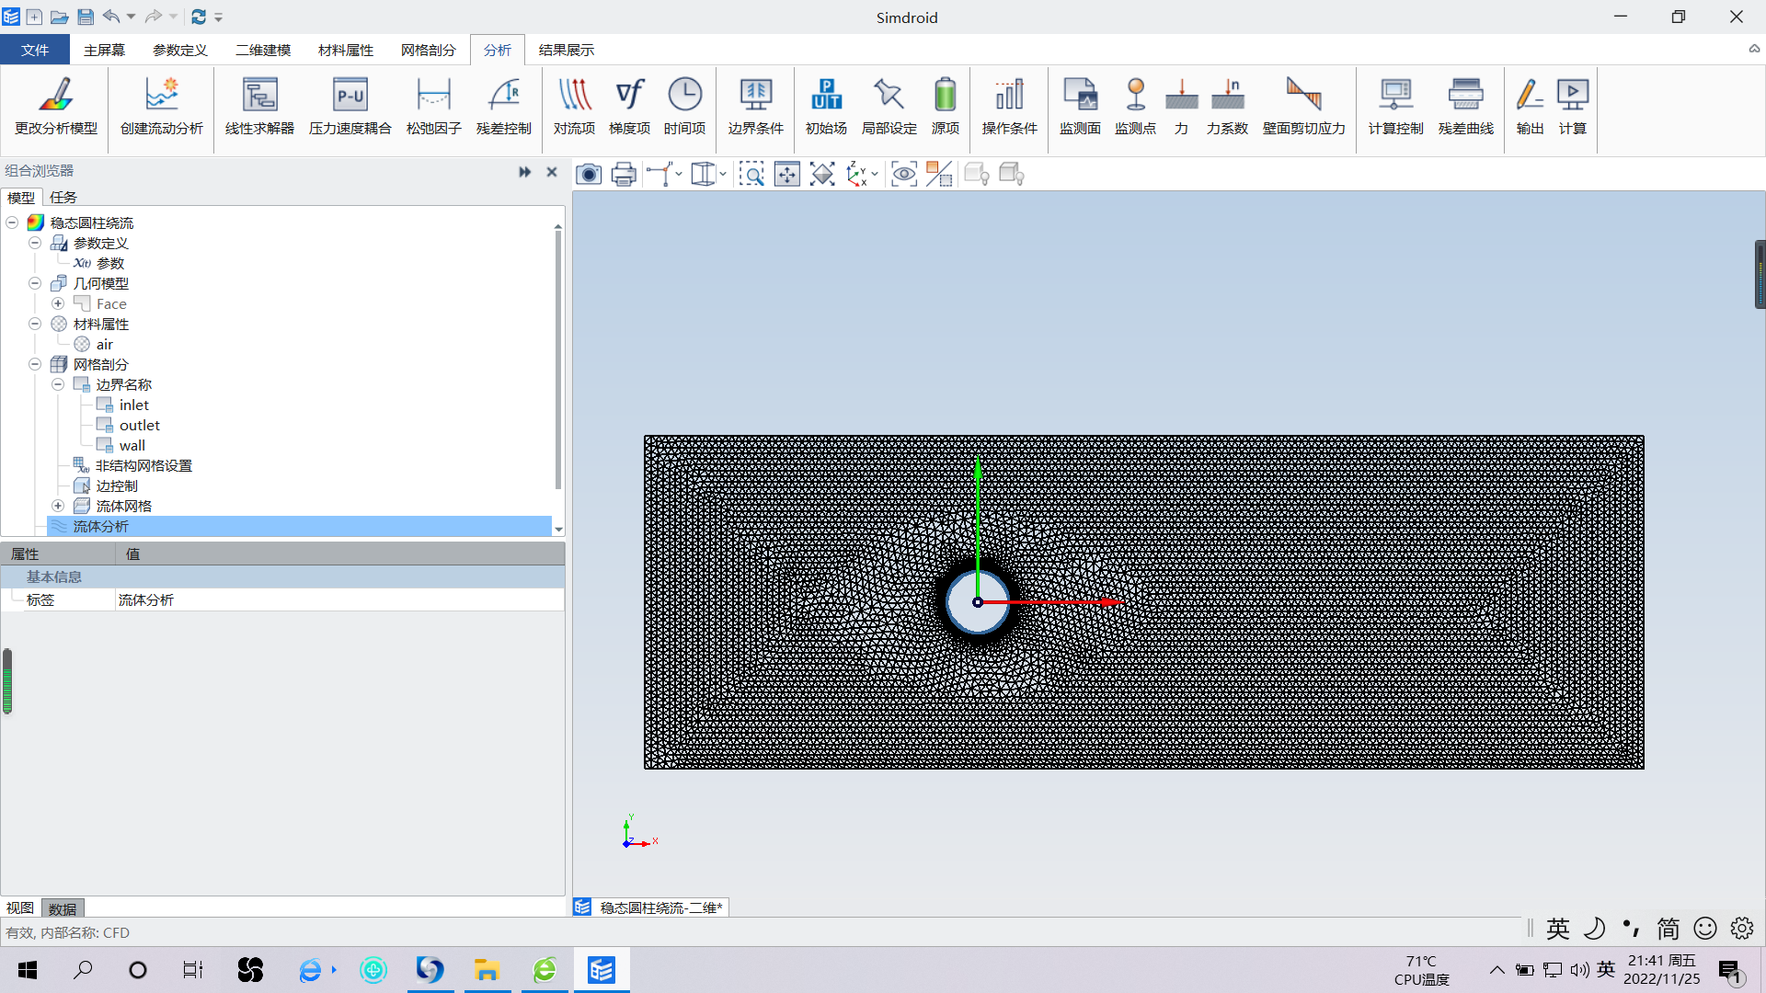This screenshot has height=993, width=1766.
Task: Open 残差控制 settings
Action: tap(503, 107)
